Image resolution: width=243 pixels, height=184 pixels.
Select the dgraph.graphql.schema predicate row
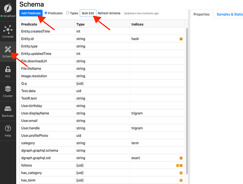(x=102, y=151)
